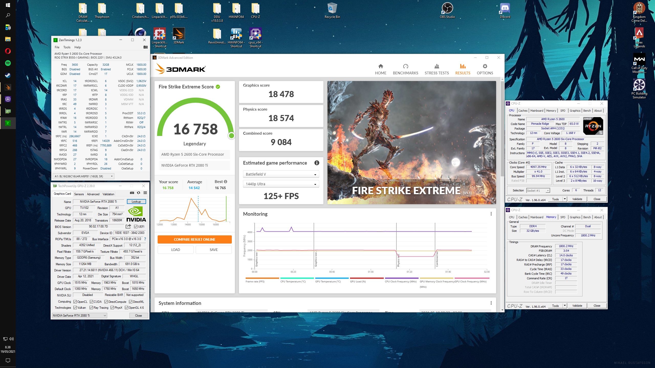
Task: Open ZenTimings memory module dropdown
Action: coord(83,176)
